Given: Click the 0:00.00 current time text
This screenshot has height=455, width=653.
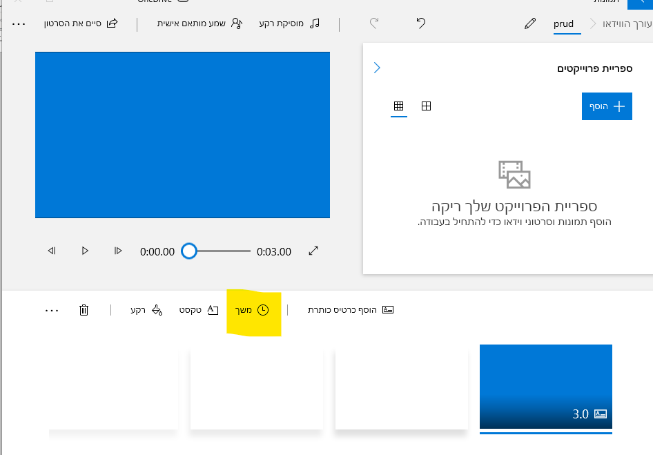Looking at the screenshot, I should pos(157,252).
